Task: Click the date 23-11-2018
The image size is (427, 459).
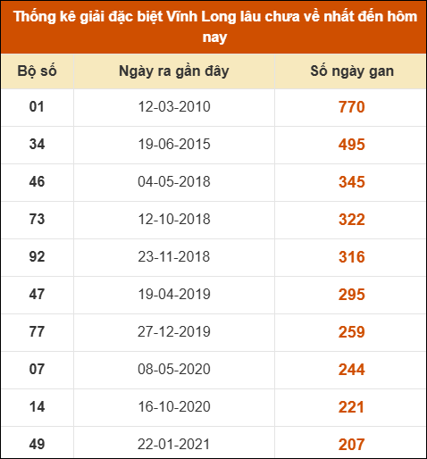Action: coord(174,257)
